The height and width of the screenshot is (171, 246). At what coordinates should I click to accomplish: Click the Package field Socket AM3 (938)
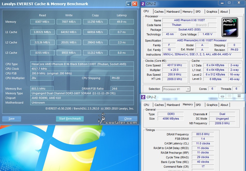[x=189, y=29]
